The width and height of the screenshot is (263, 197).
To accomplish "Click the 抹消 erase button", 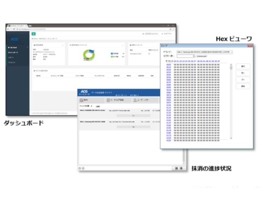I will [178, 168].
